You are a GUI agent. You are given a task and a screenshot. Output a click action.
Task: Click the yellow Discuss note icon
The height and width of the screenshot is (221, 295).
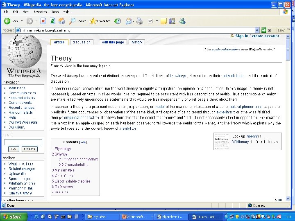163,21
